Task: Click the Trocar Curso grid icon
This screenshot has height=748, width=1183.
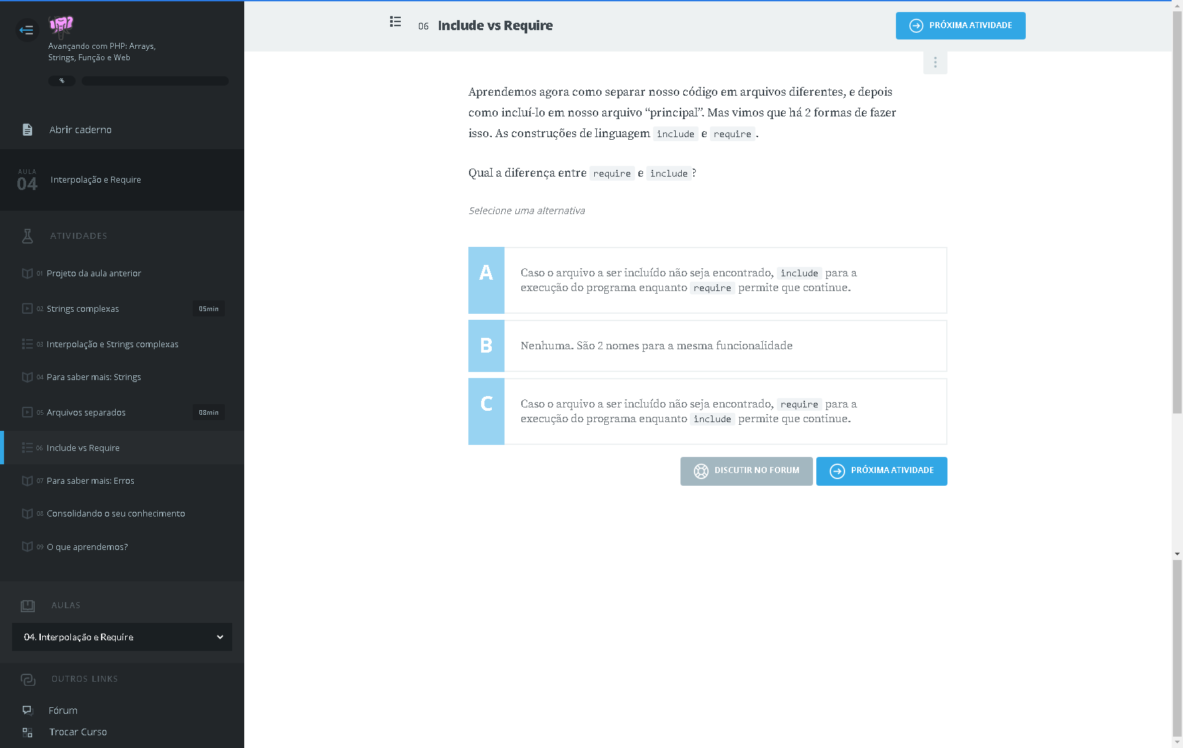Action: click(x=27, y=732)
